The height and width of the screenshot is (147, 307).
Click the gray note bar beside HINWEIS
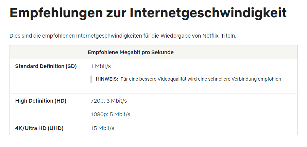pos(91,79)
